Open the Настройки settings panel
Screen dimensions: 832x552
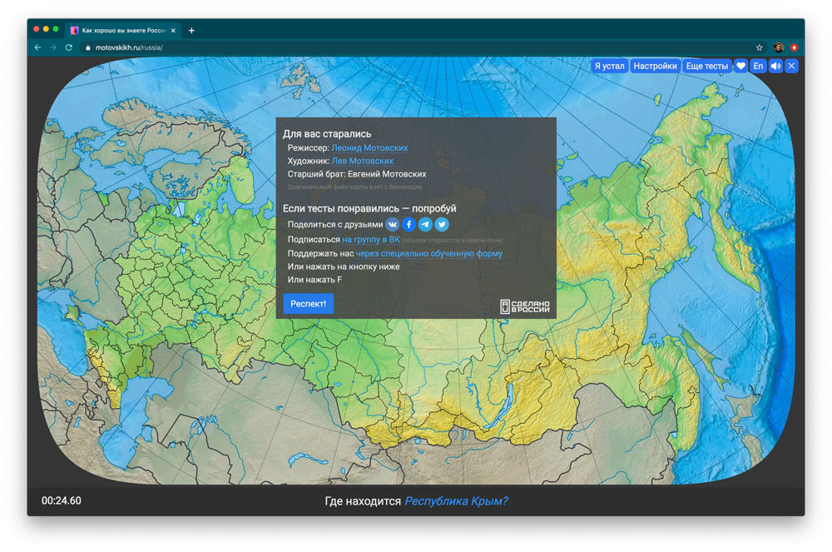coord(655,66)
